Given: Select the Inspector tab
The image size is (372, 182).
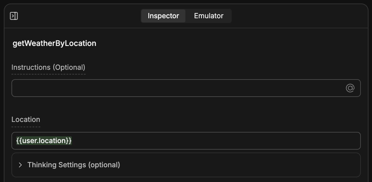Looking at the screenshot, I should click(x=163, y=16).
